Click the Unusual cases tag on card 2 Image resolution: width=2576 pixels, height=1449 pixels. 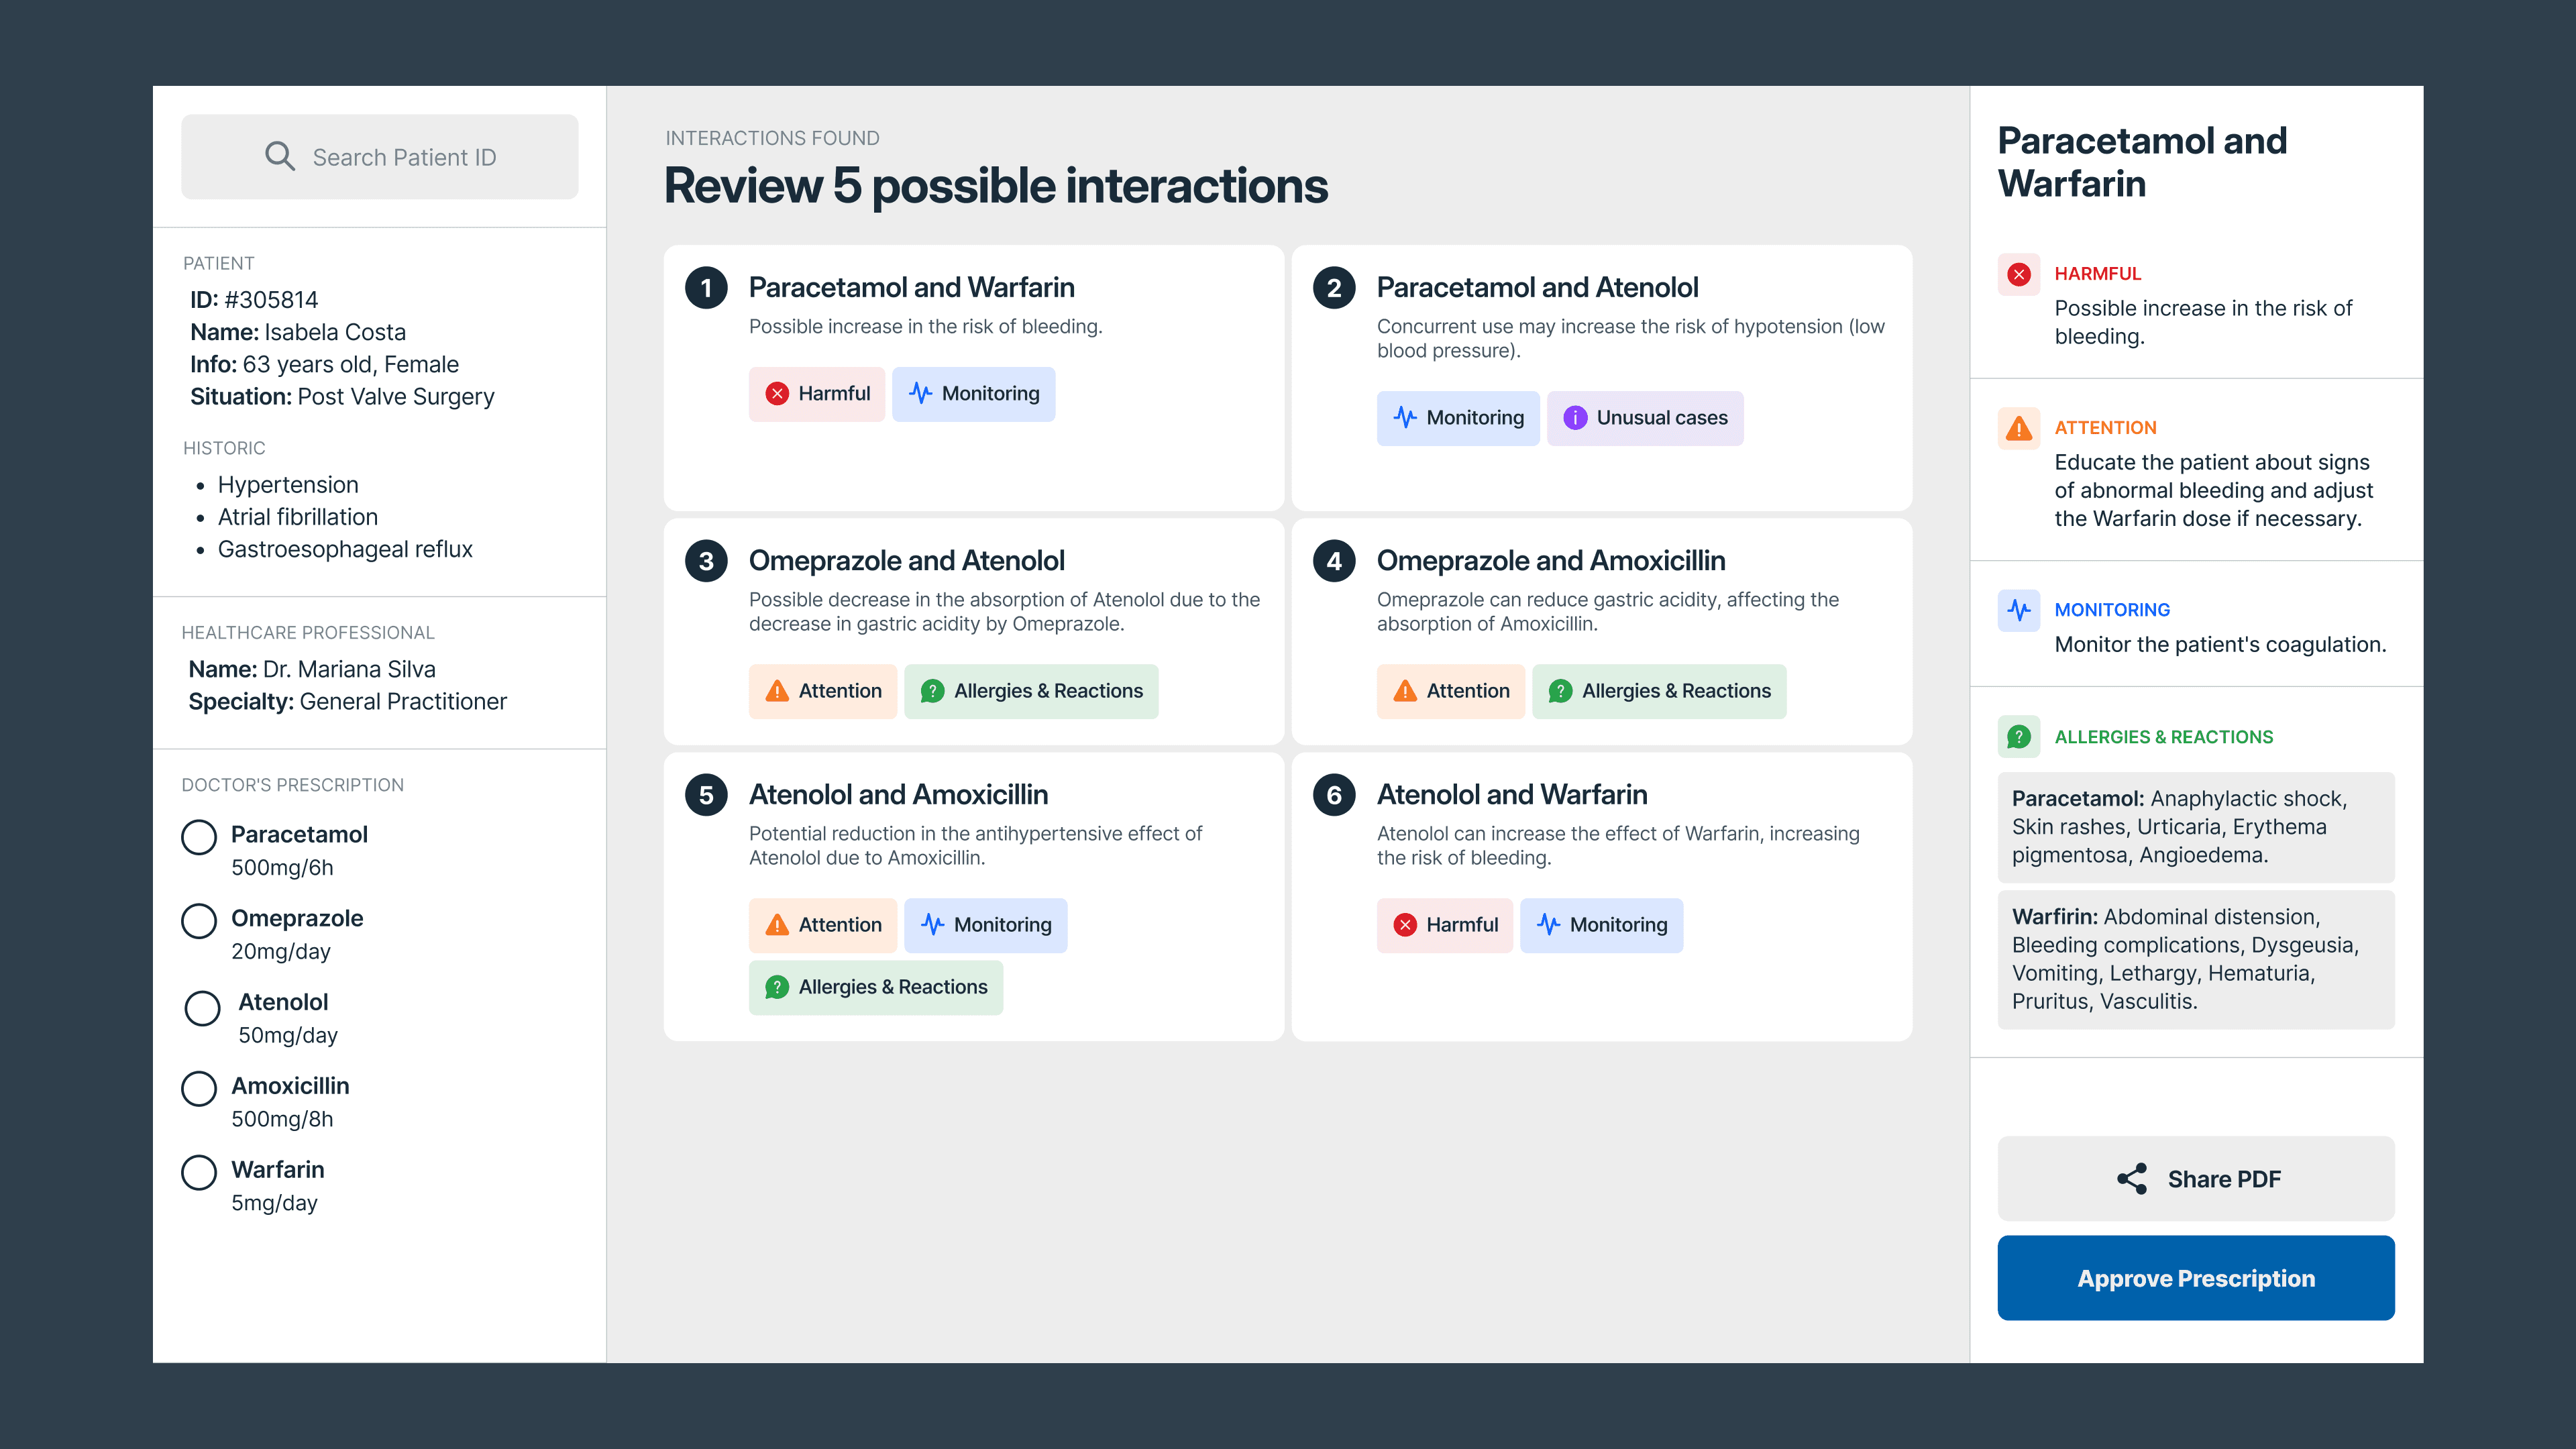1644,418
